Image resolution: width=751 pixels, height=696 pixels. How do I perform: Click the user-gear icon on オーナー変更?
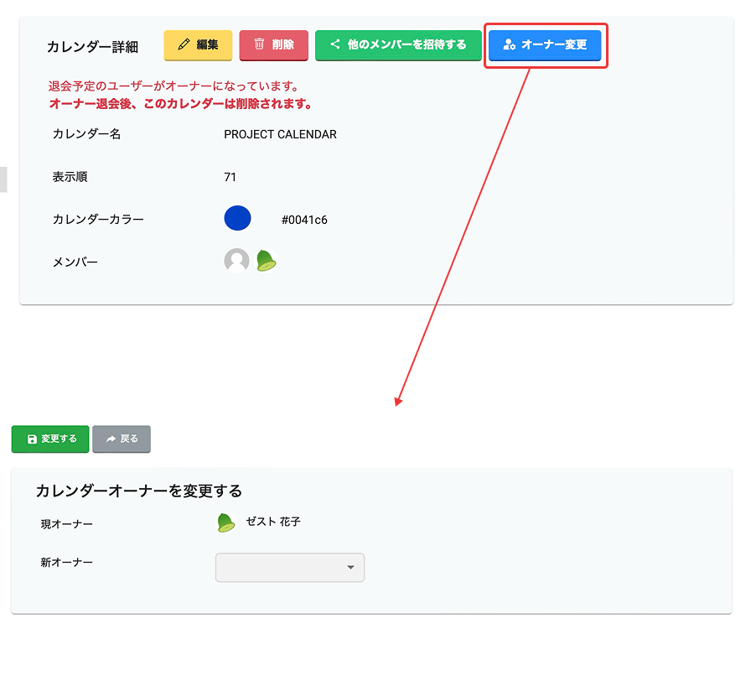tap(508, 45)
